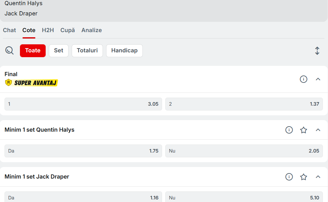Open info for Minim 1 set Jack Draper
Viewport: 328px width, 202px height.
(x=289, y=177)
